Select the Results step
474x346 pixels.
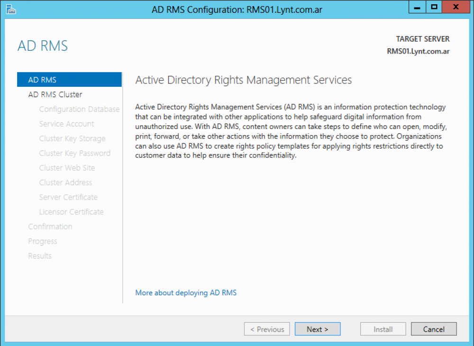40,255
